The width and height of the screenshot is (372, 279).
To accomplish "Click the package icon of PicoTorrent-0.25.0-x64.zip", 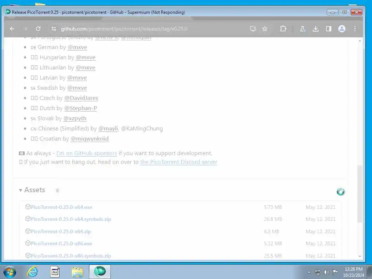I will point(28,231).
